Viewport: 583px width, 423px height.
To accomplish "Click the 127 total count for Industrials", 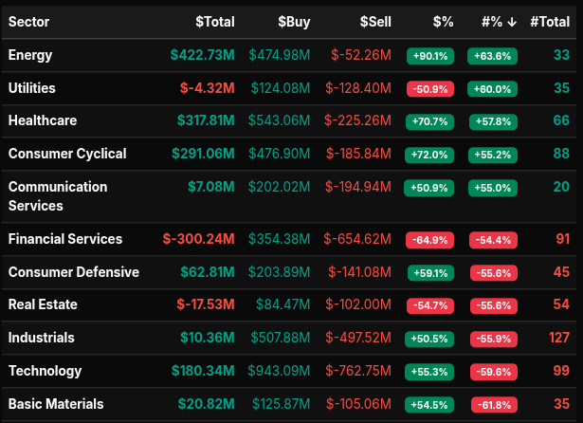I will coord(558,338).
